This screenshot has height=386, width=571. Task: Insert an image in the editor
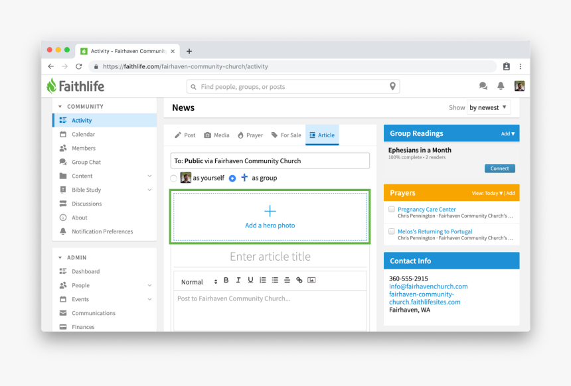(311, 280)
